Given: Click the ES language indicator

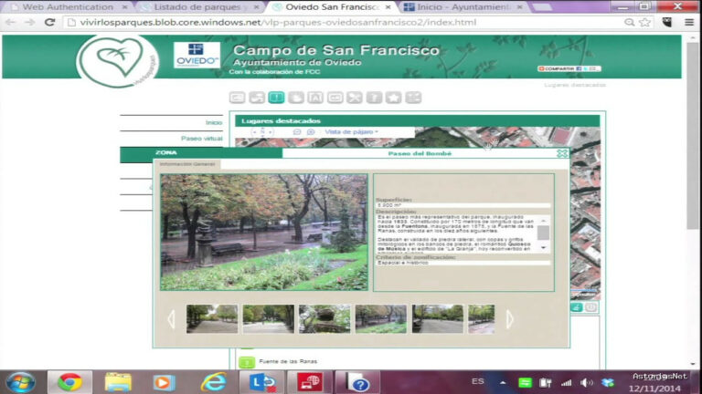Looking at the screenshot, I should tap(478, 381).
